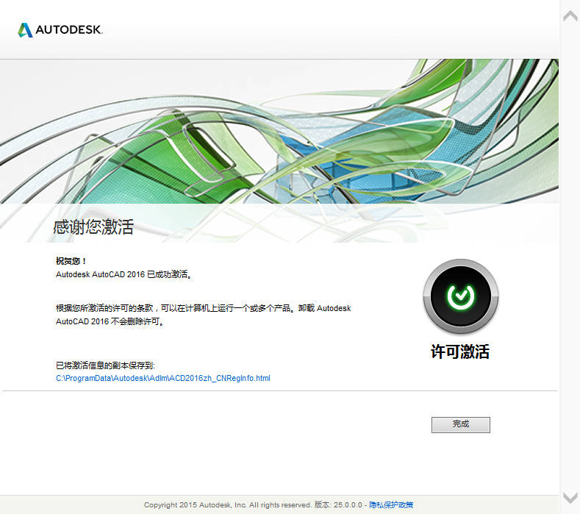Click the 许可激活 label under the badge
Viewport: 580px width, 514px height.
pos(459,352)
